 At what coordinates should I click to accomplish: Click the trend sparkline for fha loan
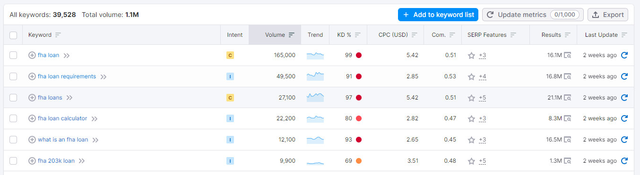(x=315, y=56)
